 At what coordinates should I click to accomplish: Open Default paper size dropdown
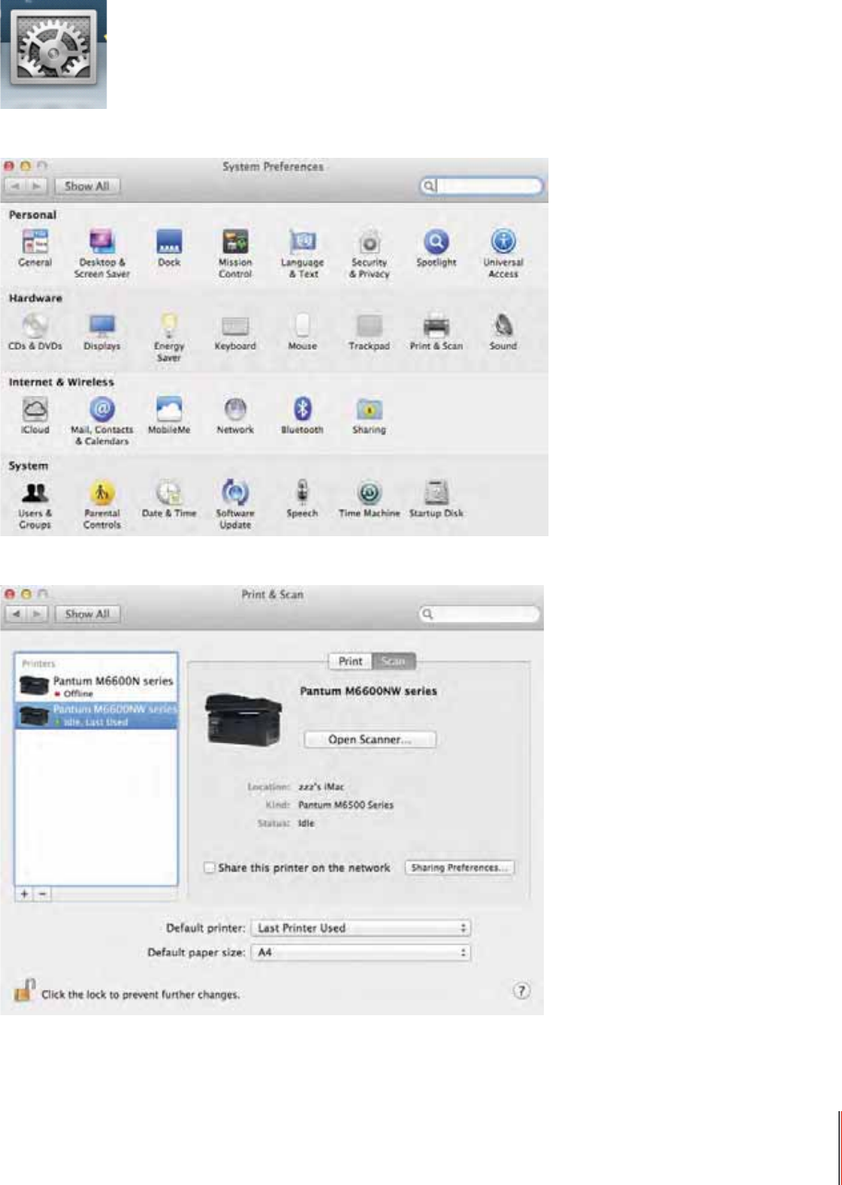362,951
